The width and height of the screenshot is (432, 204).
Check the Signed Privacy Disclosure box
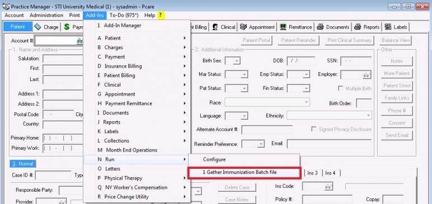point(313,129)
